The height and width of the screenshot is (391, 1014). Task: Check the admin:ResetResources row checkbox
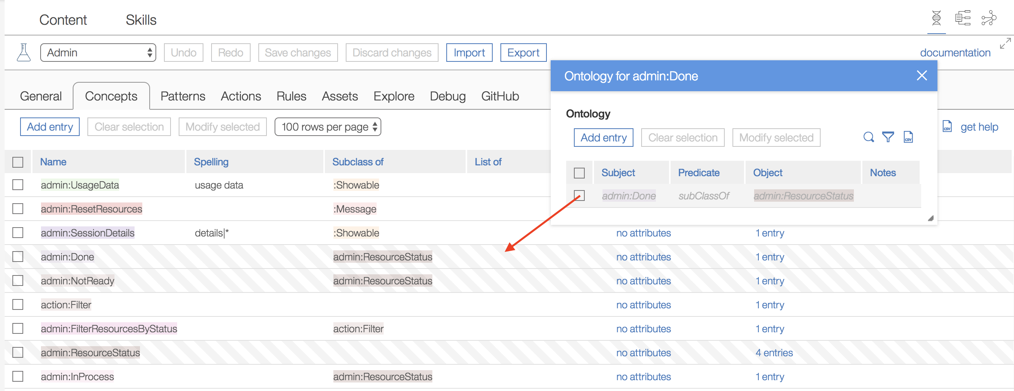(18, 209)
